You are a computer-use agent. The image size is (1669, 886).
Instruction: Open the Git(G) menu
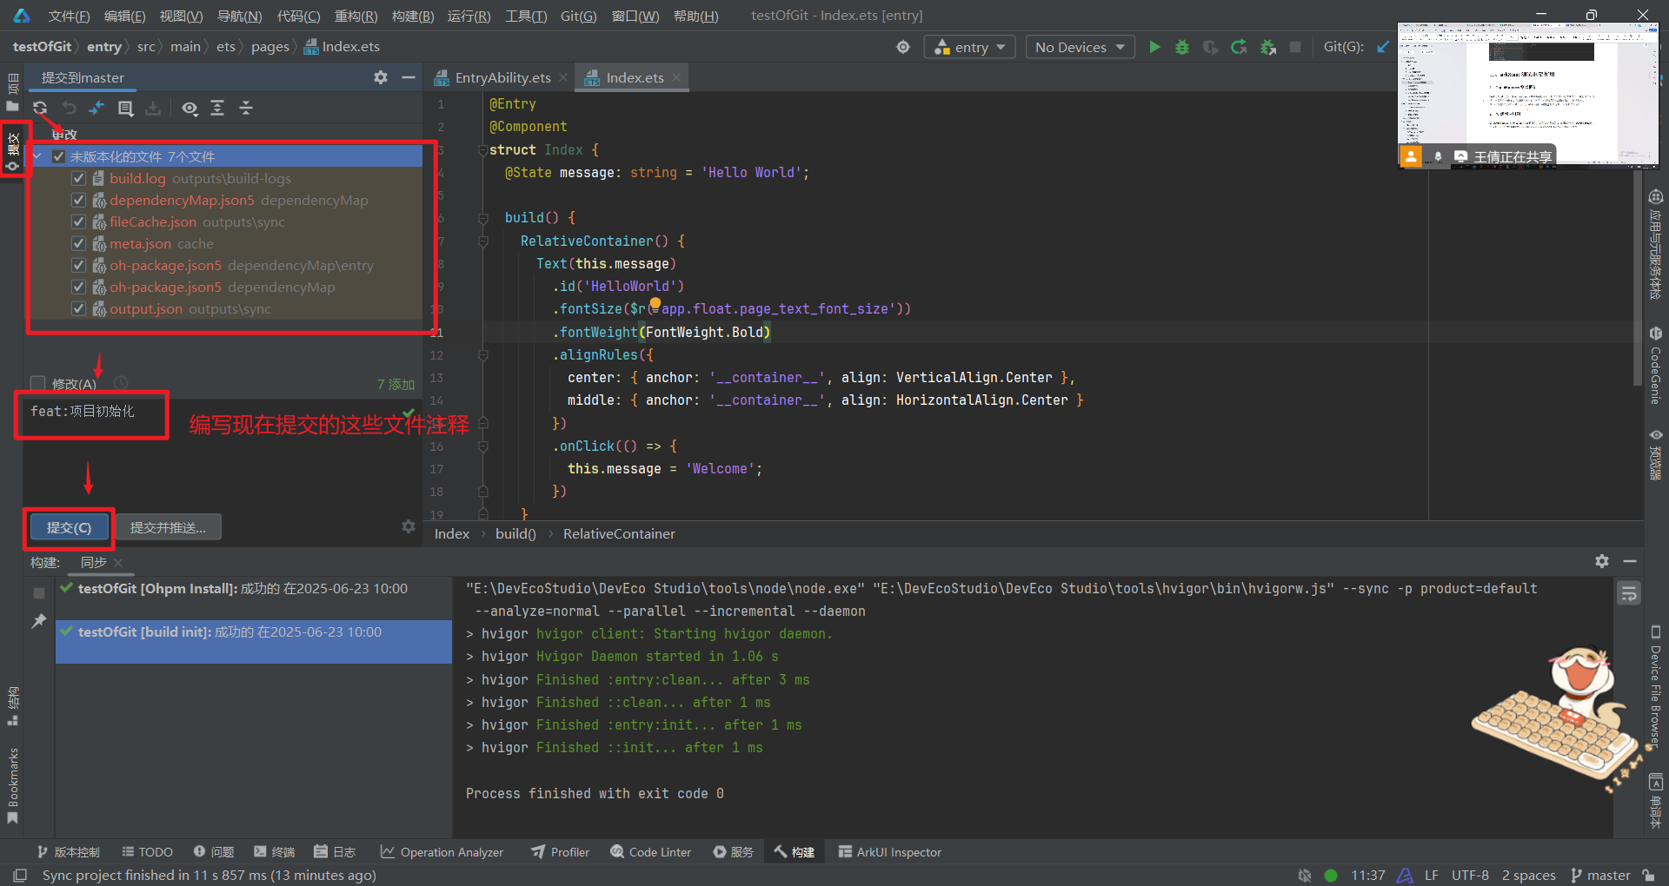point(578,16)
